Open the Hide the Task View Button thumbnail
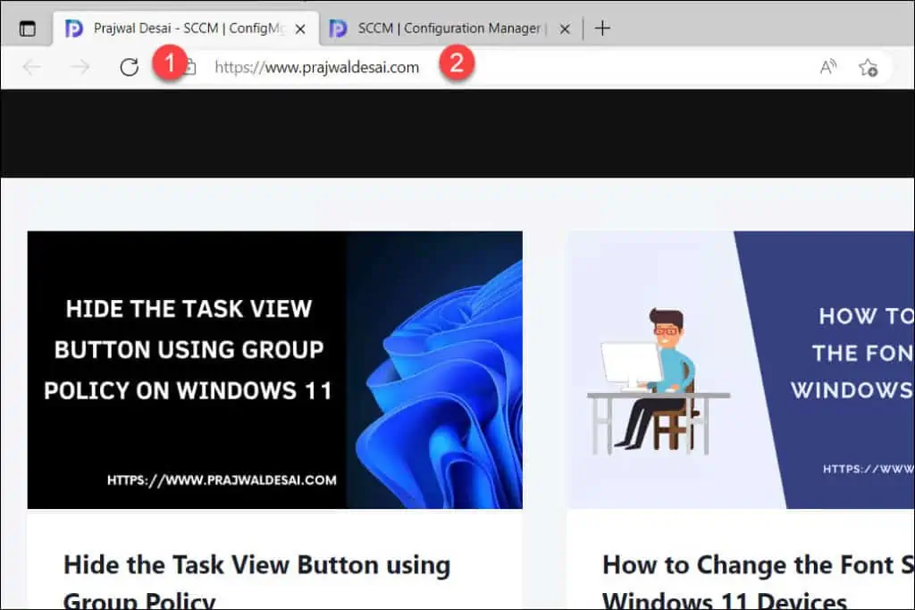 pyautogui.click(x=275, y=370)
